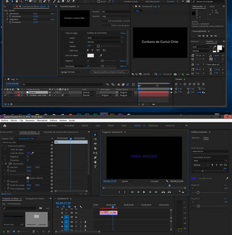Screen dimensions: 232x235
Task: Select the Pen tool in Premiere tools panel
Action: (95, 158)
